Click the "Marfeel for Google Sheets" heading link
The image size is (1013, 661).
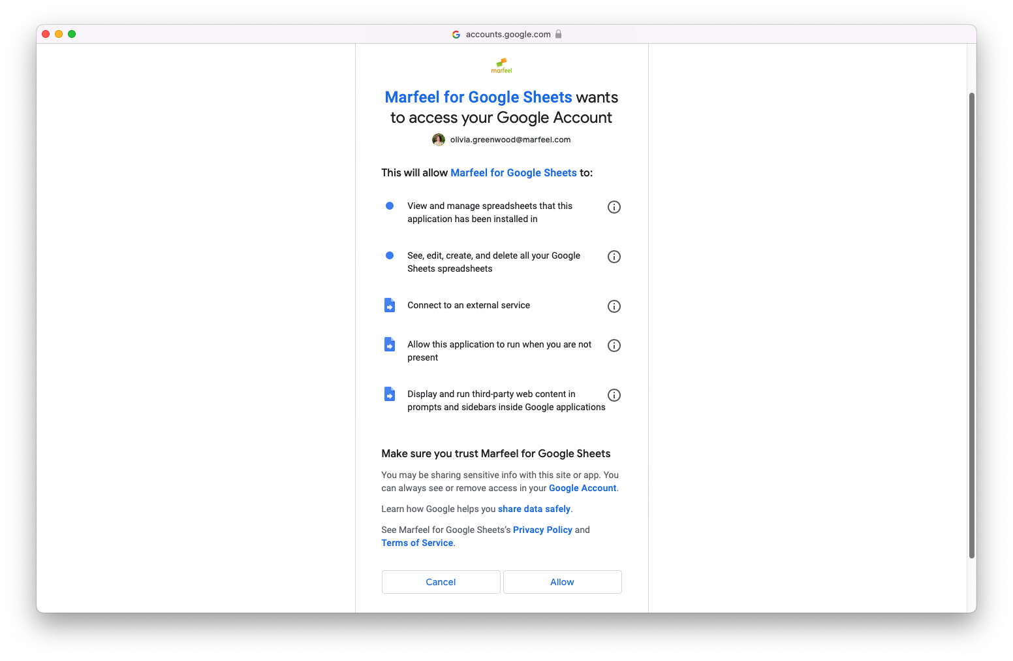pos(478,97)
